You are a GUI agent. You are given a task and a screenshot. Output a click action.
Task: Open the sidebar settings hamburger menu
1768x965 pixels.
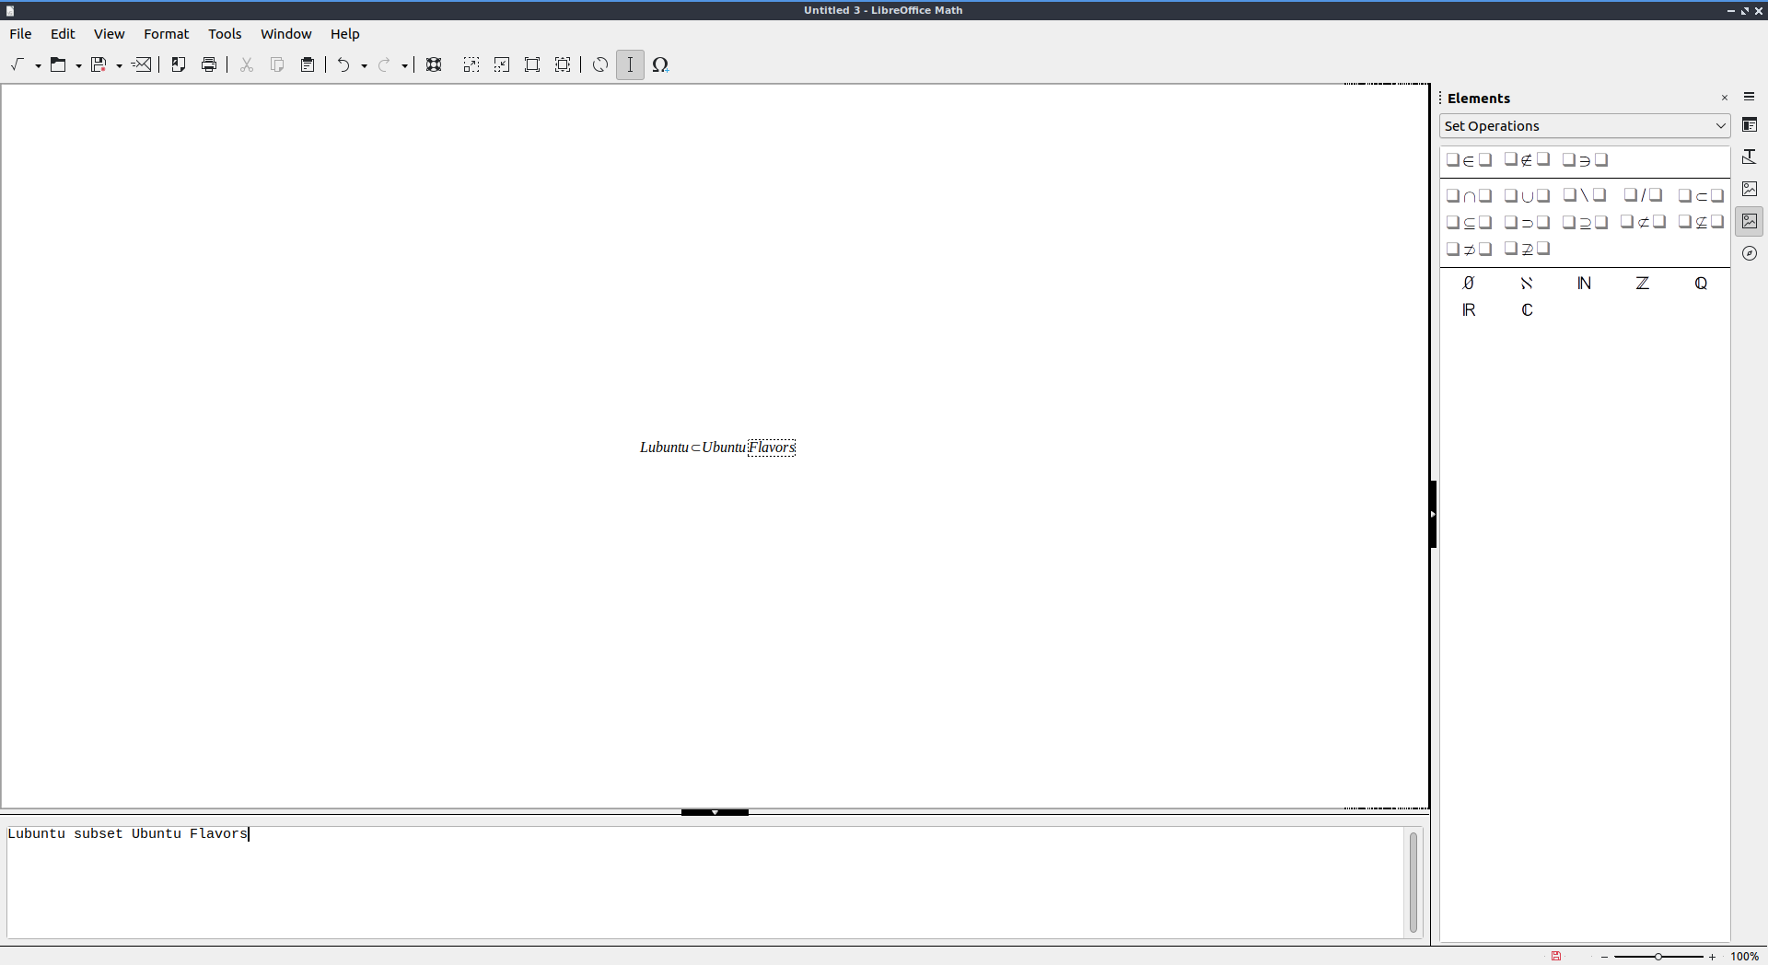tap(1750, 97)
